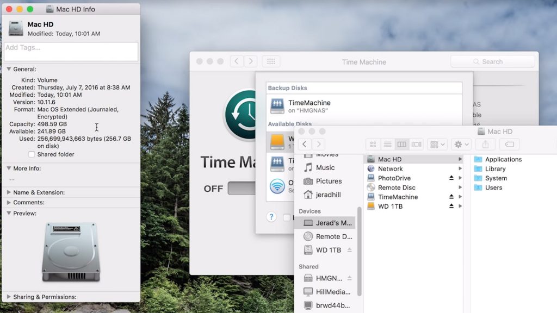557x313 pixels.
Task: Eject WD 1TB from the sidebar
Action: (x=350, y=250)
